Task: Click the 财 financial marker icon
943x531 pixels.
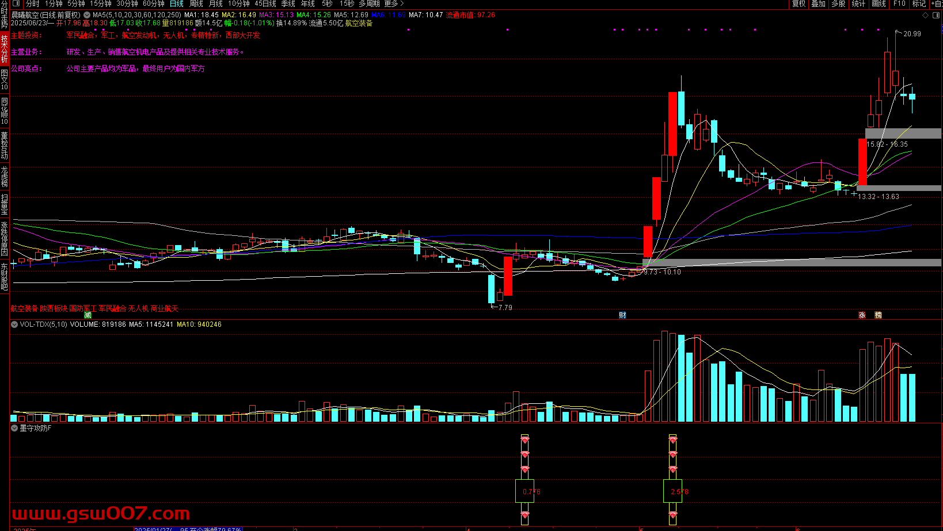Action: coord(622,315)
